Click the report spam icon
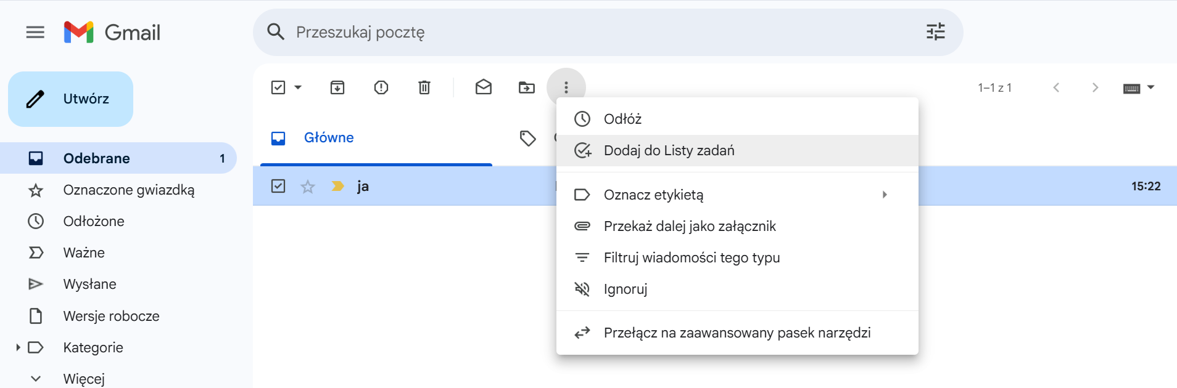 point(381,87)
